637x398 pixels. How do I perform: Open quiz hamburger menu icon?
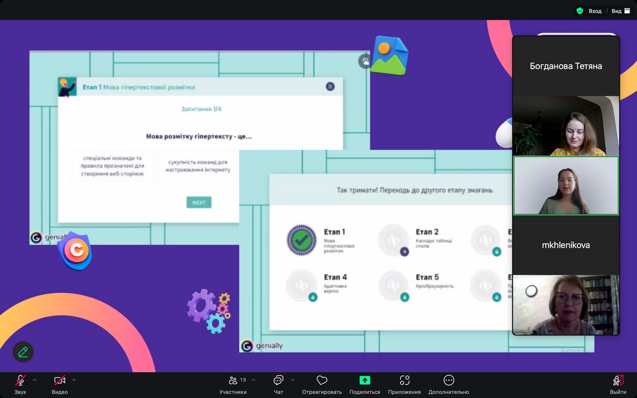coord(330,87)
